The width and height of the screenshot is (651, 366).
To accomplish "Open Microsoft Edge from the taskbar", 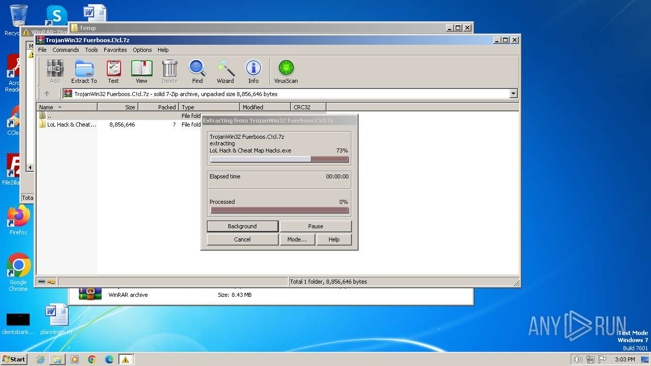I will [109, 359].
